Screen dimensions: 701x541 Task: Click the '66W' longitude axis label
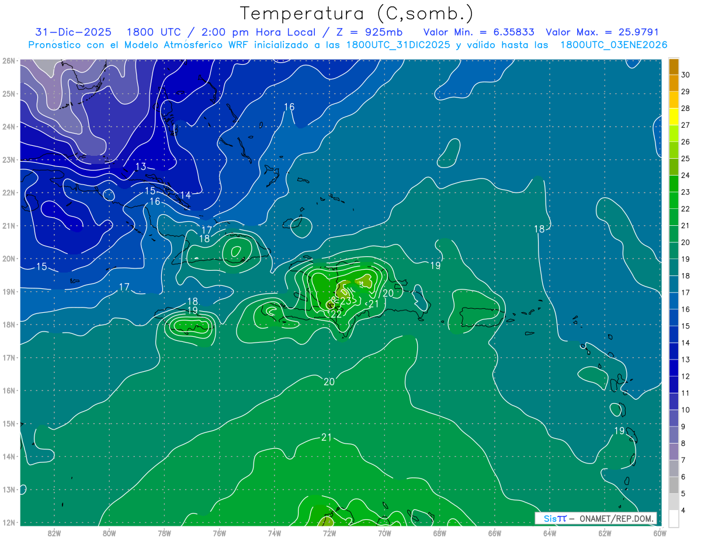tap(495, 532)
